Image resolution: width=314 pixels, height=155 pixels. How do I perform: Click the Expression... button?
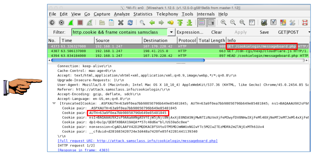tap(190, 32)
